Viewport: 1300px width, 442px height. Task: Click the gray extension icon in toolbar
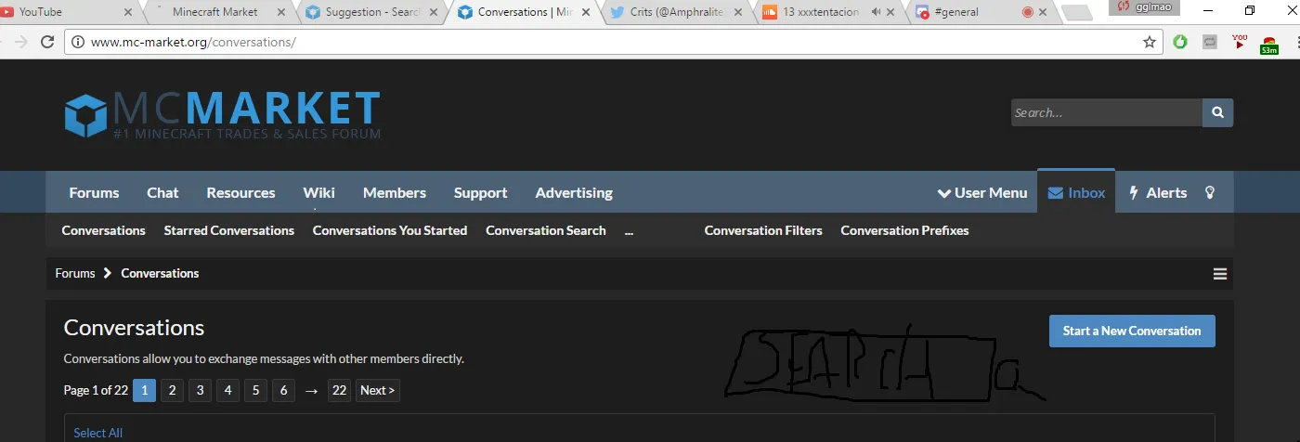pos(1210,42)
